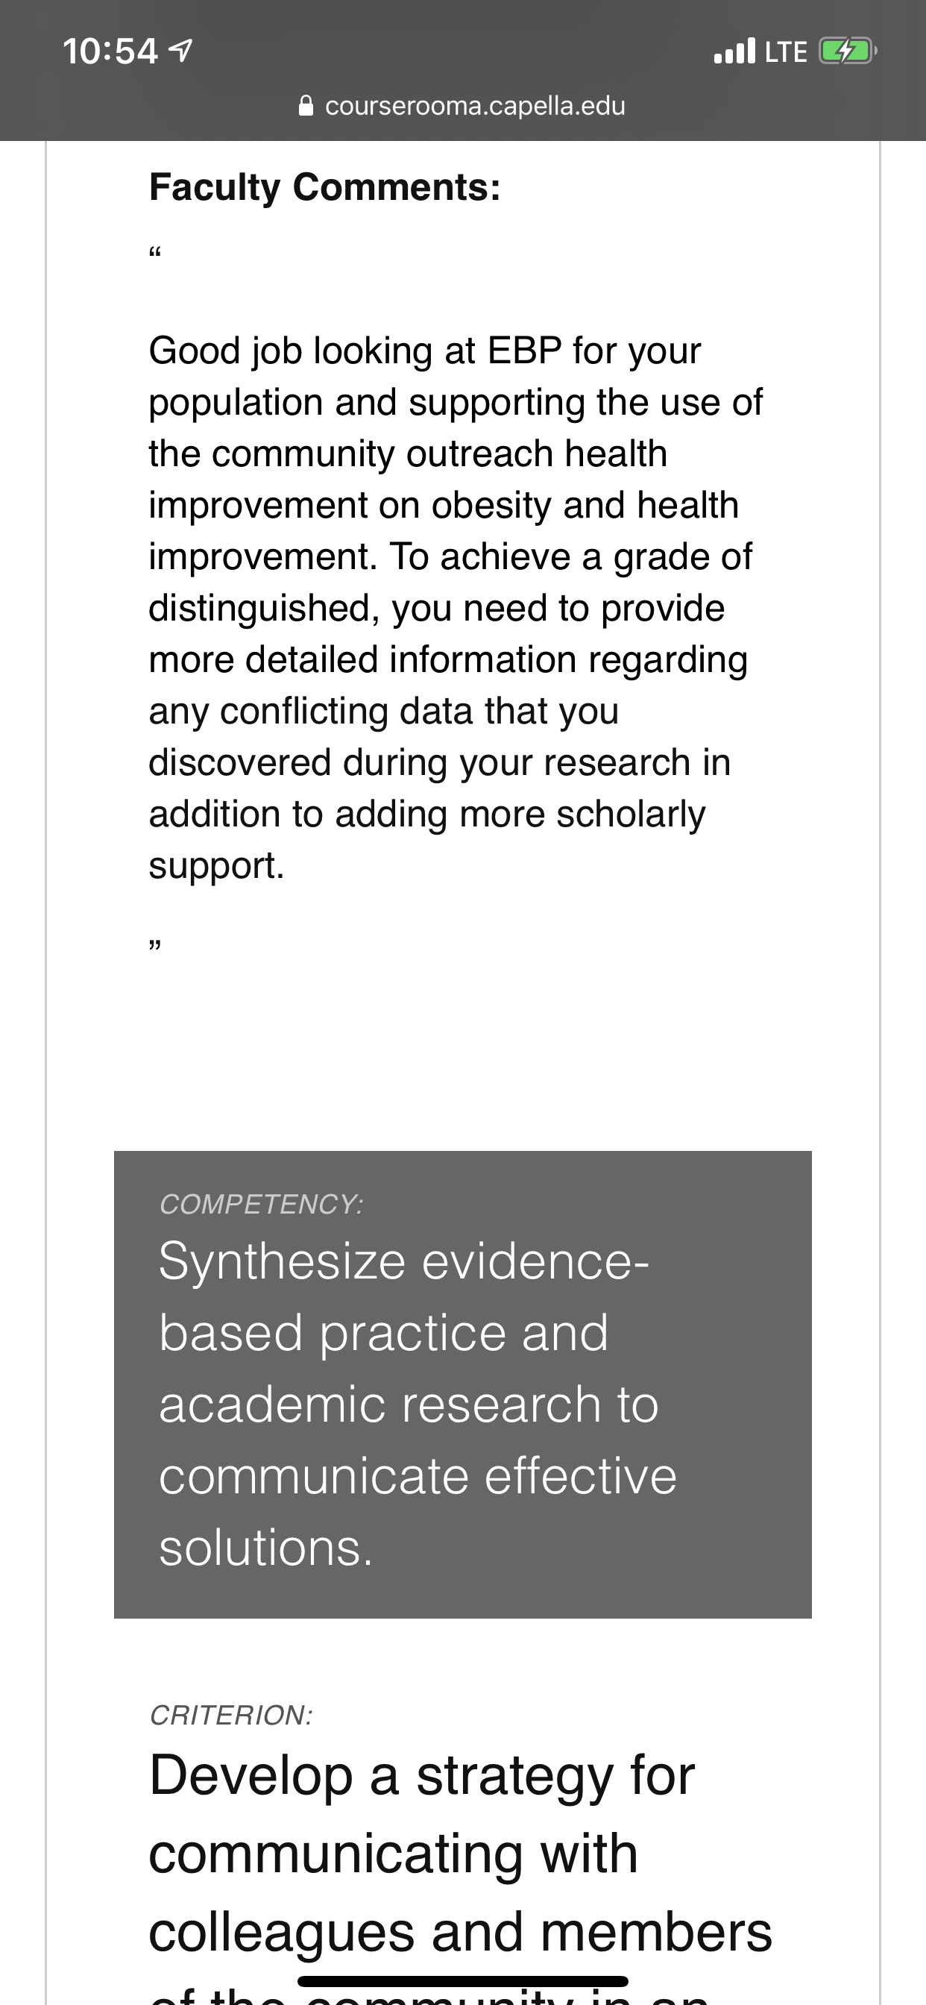Tap the opening quotation mark

point(155,252)
